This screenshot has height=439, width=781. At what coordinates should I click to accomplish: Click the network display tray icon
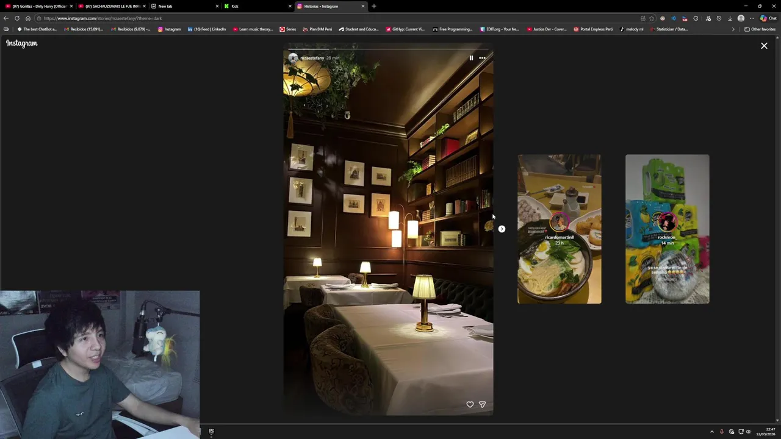(x=740, y=432)
